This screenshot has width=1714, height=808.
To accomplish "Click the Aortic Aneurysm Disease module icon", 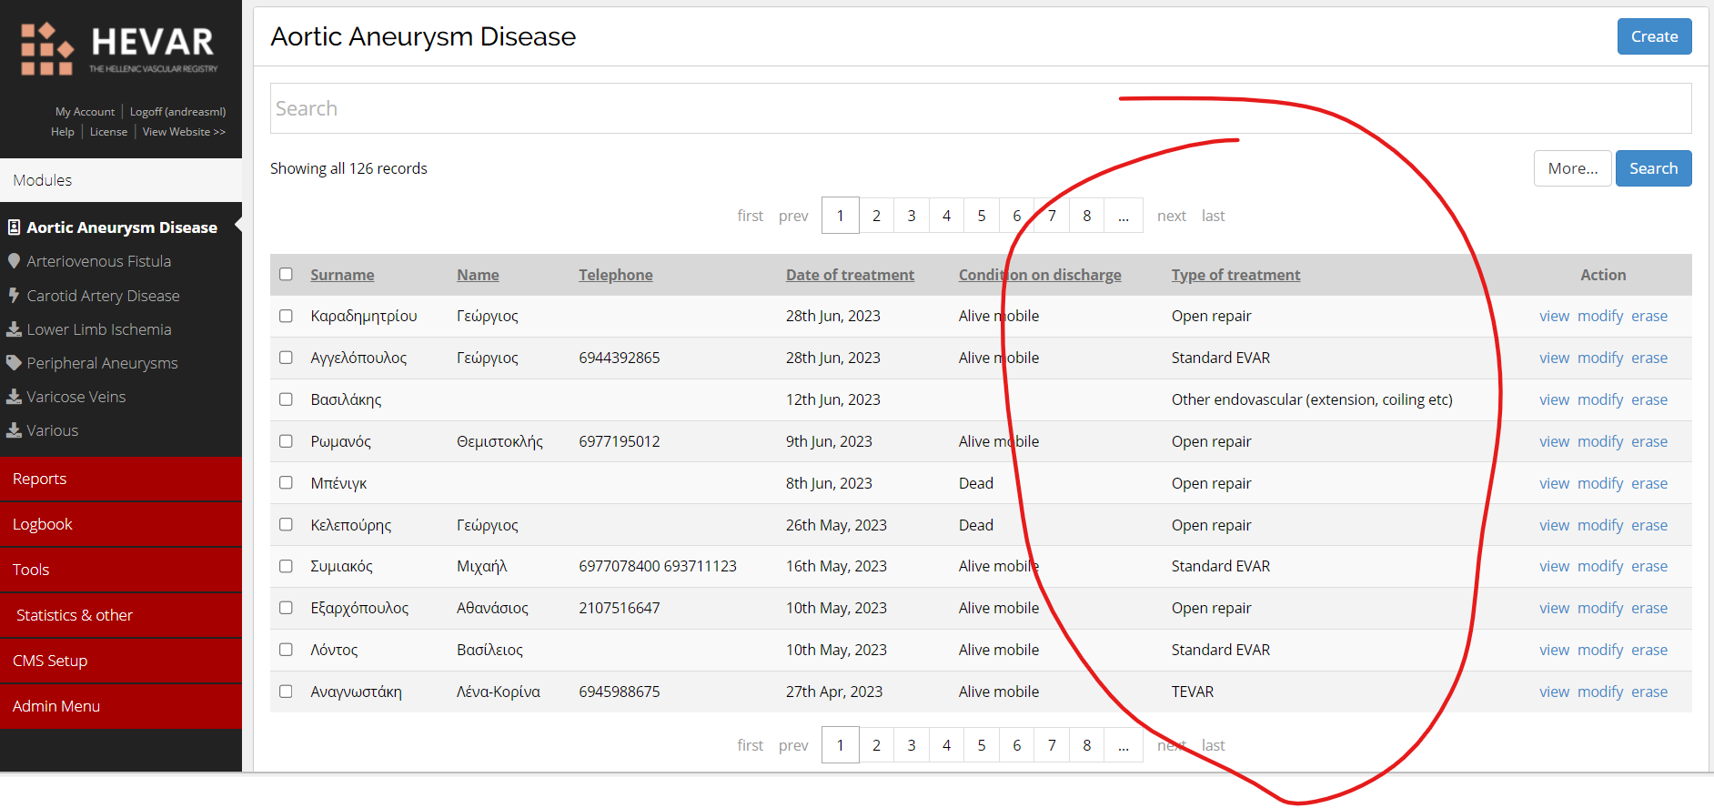I will 14,227.
